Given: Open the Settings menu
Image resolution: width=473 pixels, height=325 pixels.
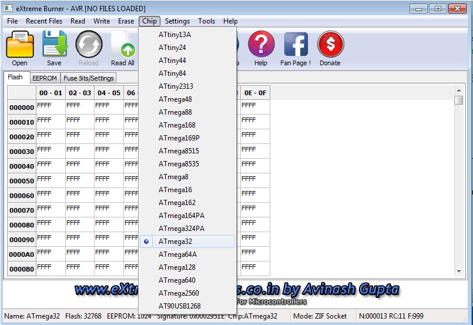Looking at the screenshot, I should pos(177,21).
